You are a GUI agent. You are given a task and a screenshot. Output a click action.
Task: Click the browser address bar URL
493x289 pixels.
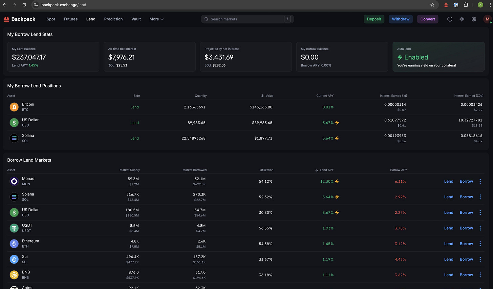pyautogui.click(x=64, y=5)
